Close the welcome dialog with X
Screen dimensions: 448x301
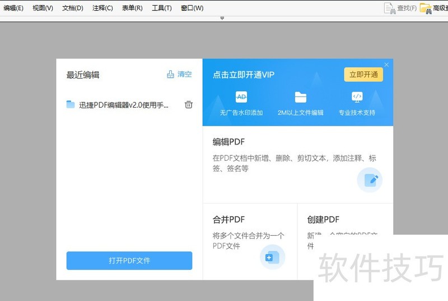(x=386, y=65)
